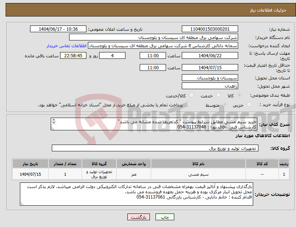Toggle the اسناد خزانه اسلامی payment checkbox

[x=188, y=104]
